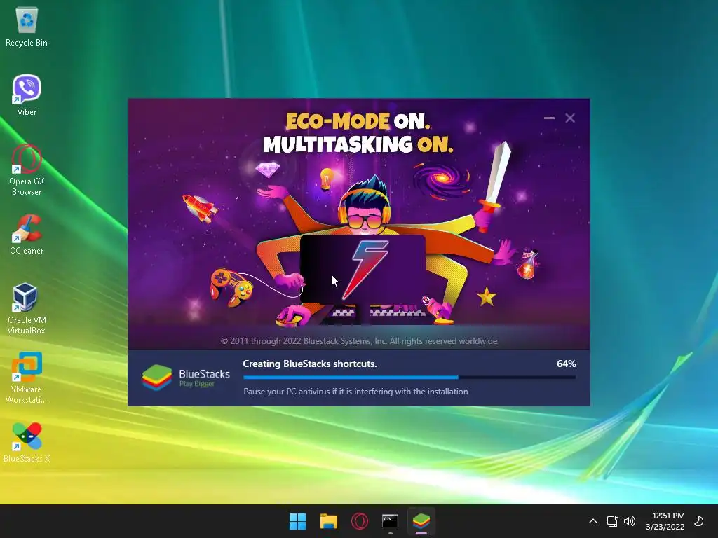This screenshot has width=718, height=538.
Task: Click the 'Pause your PC antivirus' hint text
Action: point(355,392)
